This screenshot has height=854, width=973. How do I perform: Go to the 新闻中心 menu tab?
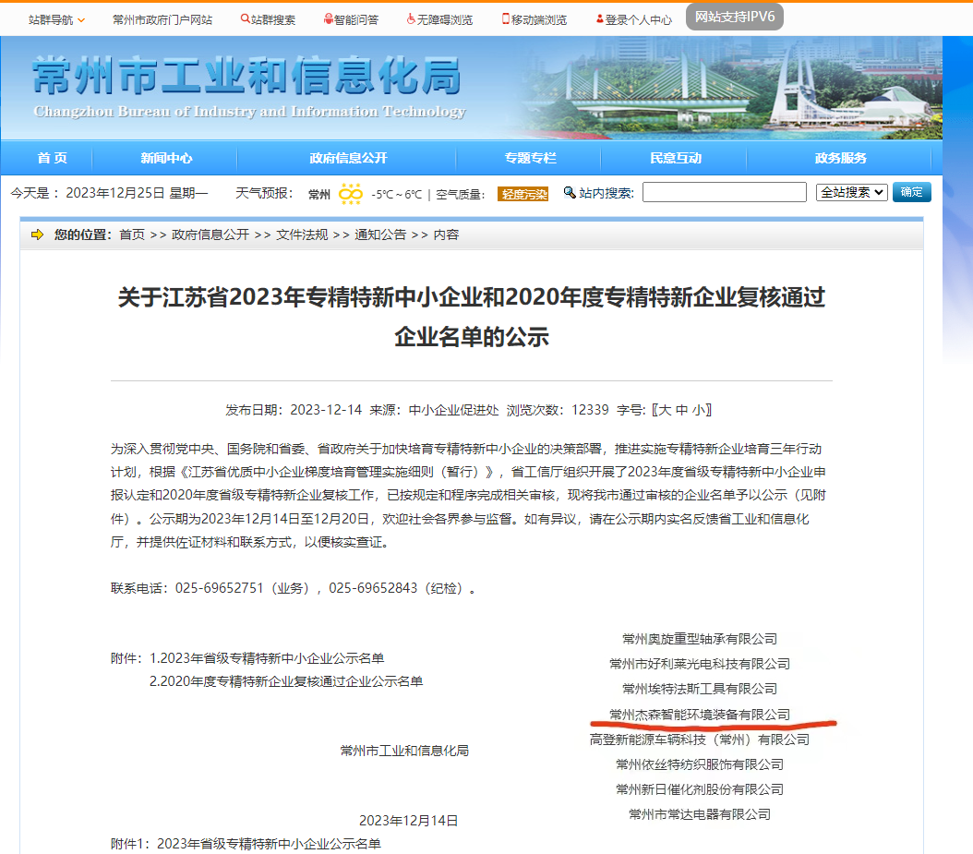[166, 158]
